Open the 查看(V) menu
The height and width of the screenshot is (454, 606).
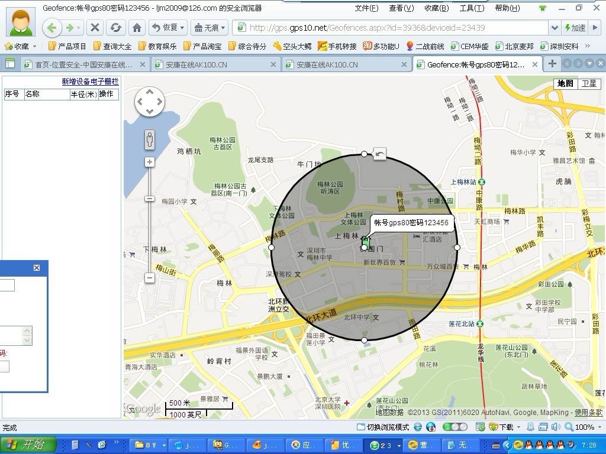[x=401, y=8]
